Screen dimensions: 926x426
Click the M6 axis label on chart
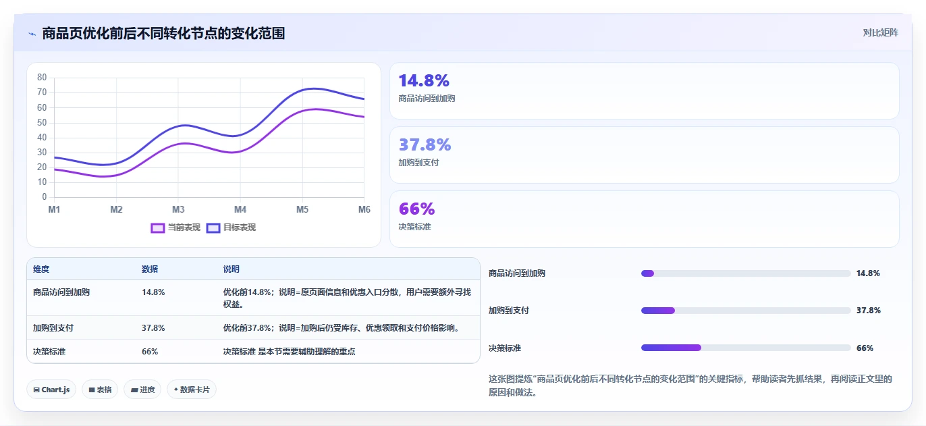(364, 210)
